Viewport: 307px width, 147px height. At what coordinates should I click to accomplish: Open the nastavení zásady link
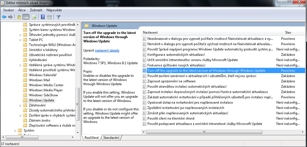click(x=107, y=50)
